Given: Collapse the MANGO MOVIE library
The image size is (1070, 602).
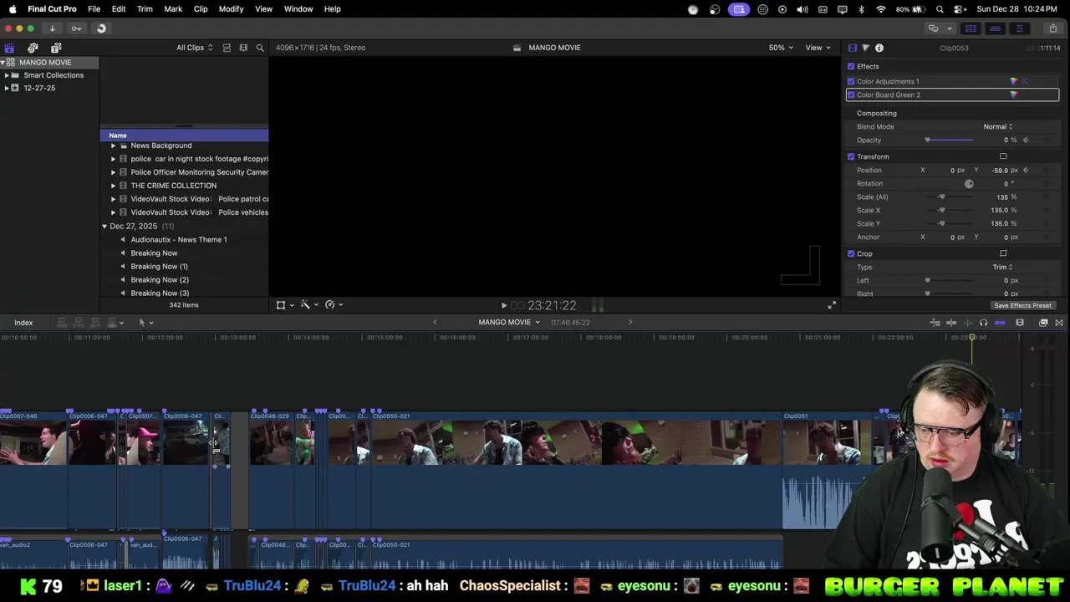Looking at the screenshot, I should click(3, 63).
